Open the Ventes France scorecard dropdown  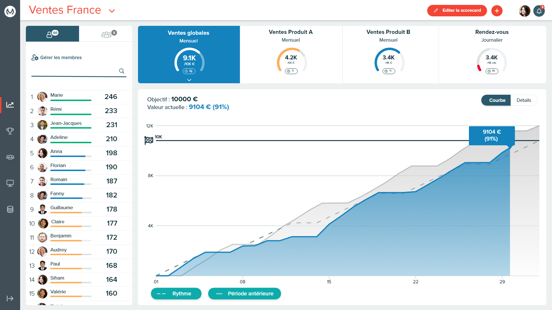[112, 11]
